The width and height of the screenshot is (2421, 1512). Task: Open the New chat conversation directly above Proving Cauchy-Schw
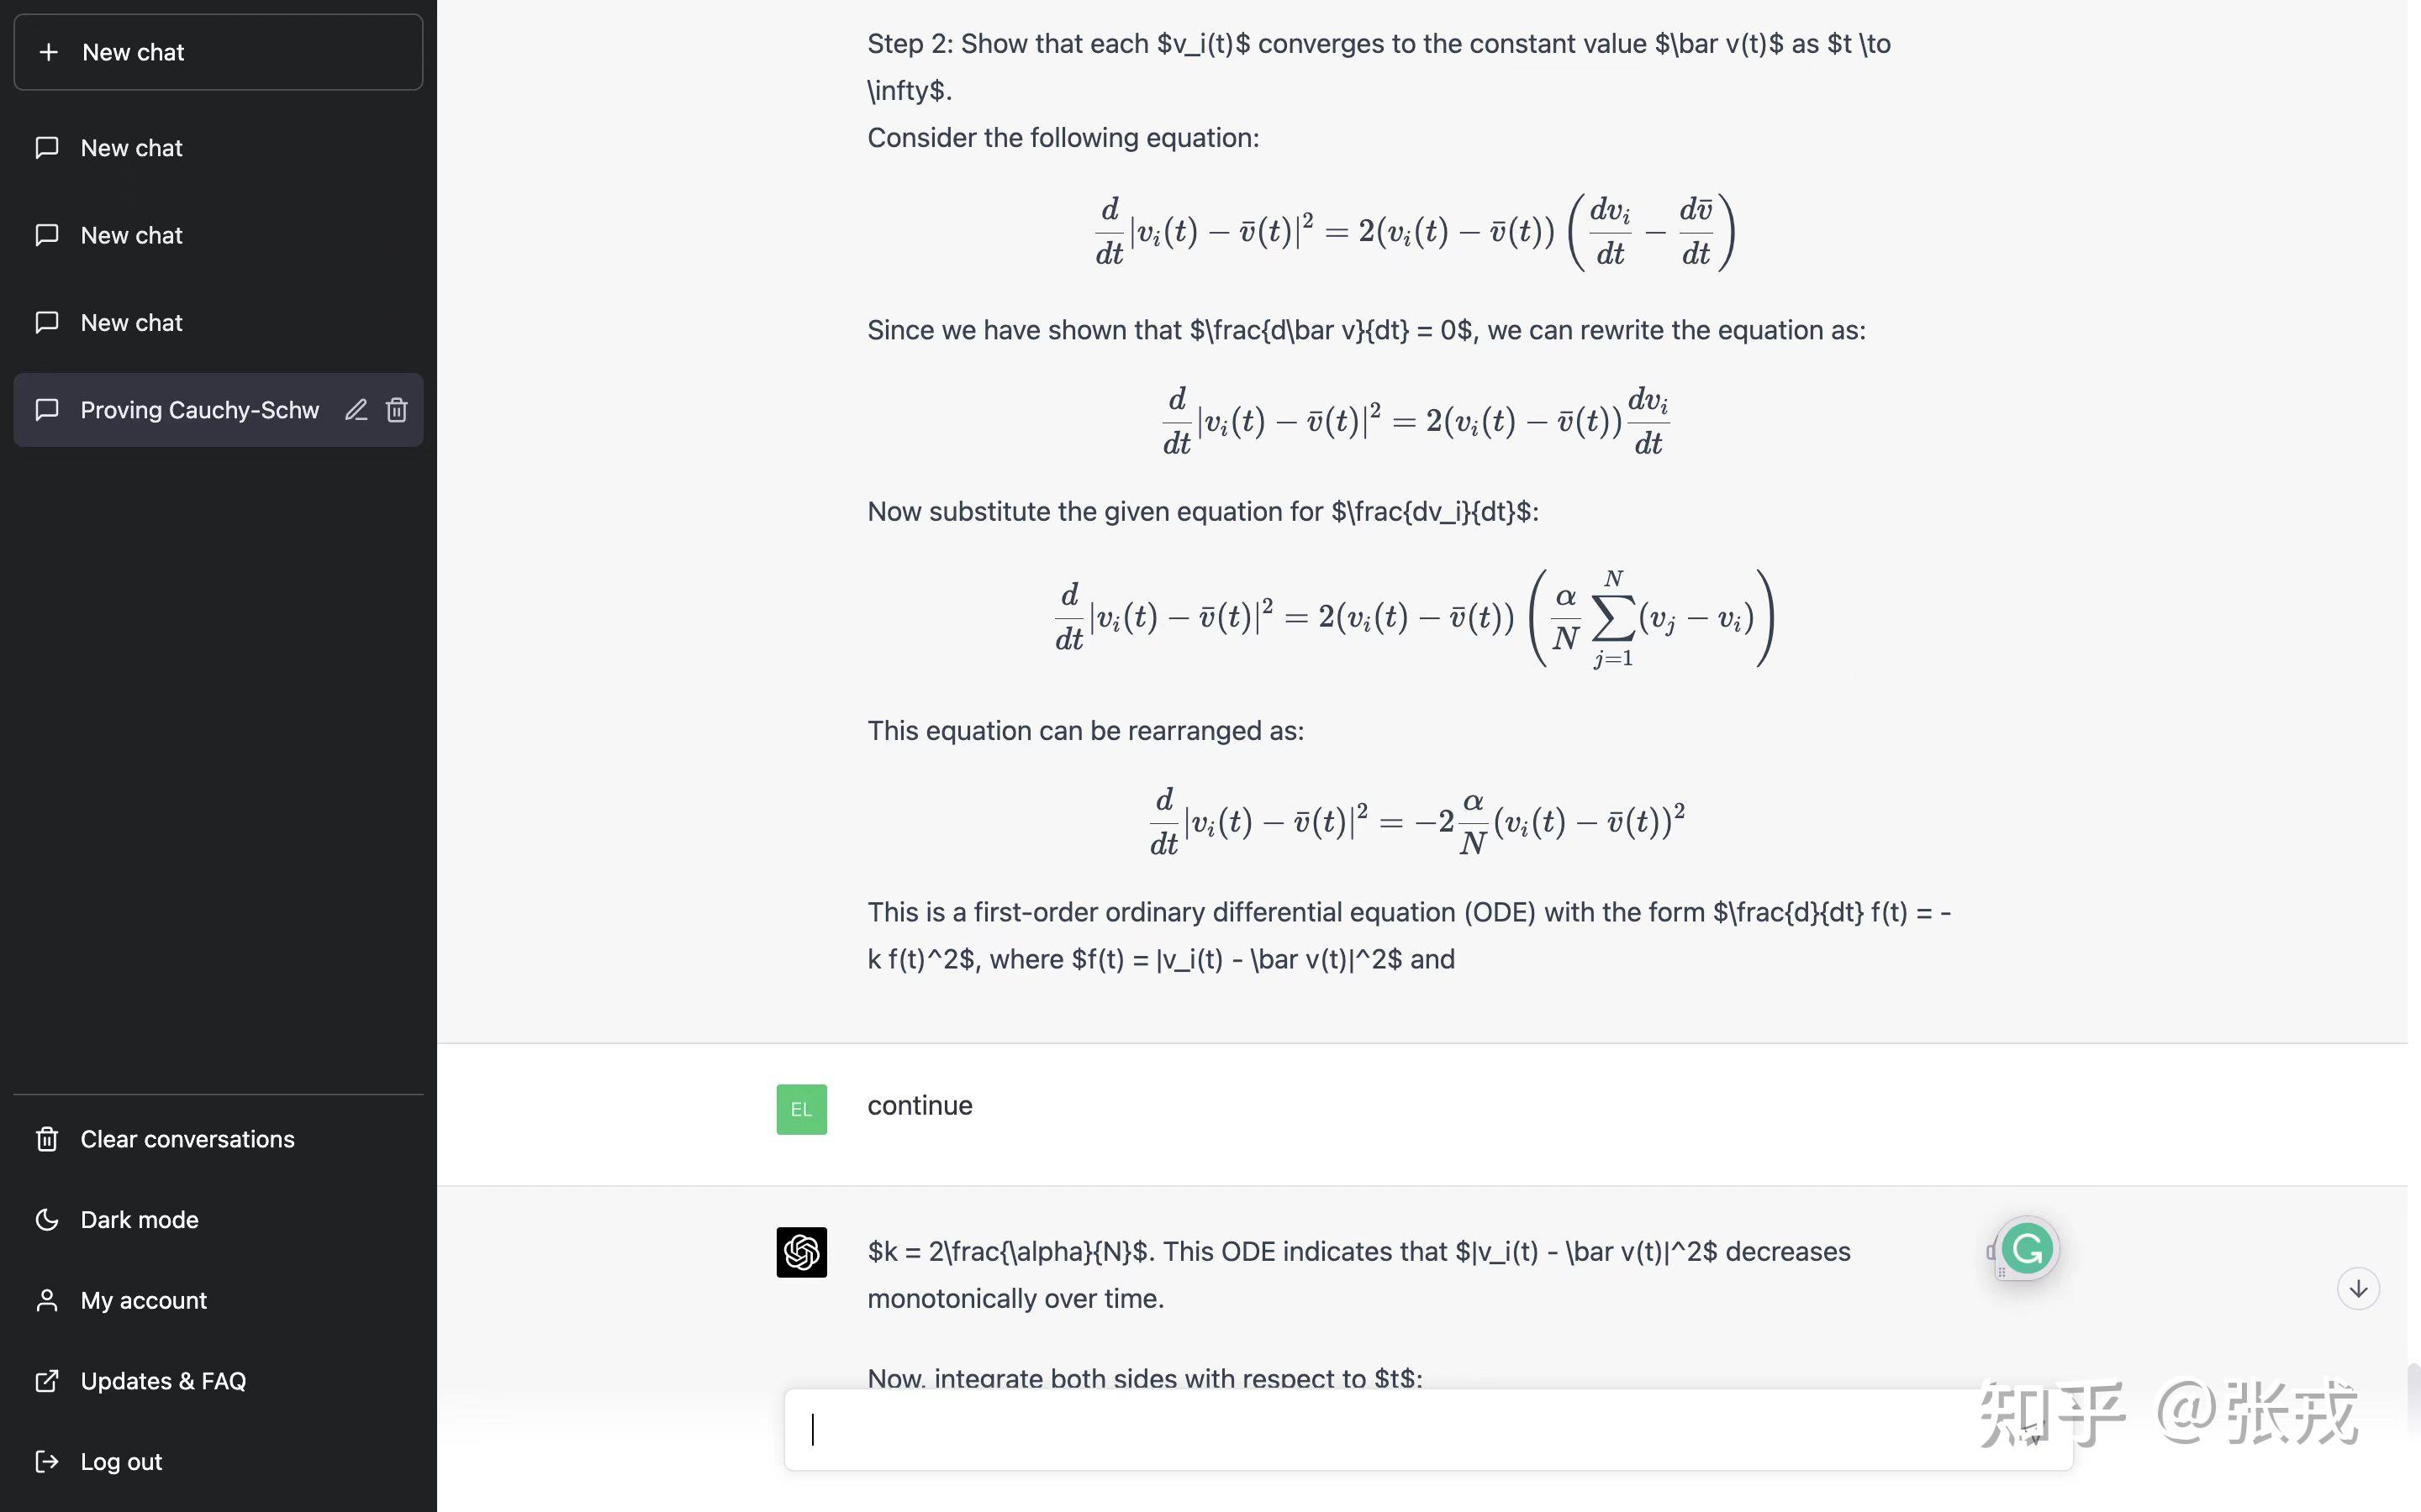[x=131, y=323]
